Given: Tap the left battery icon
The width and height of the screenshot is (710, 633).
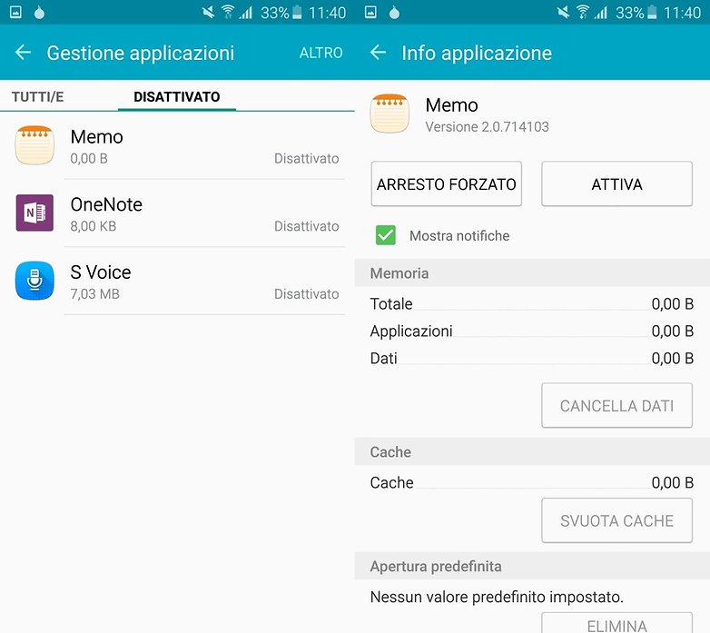Looking at the screenshot, I should 297,12.
